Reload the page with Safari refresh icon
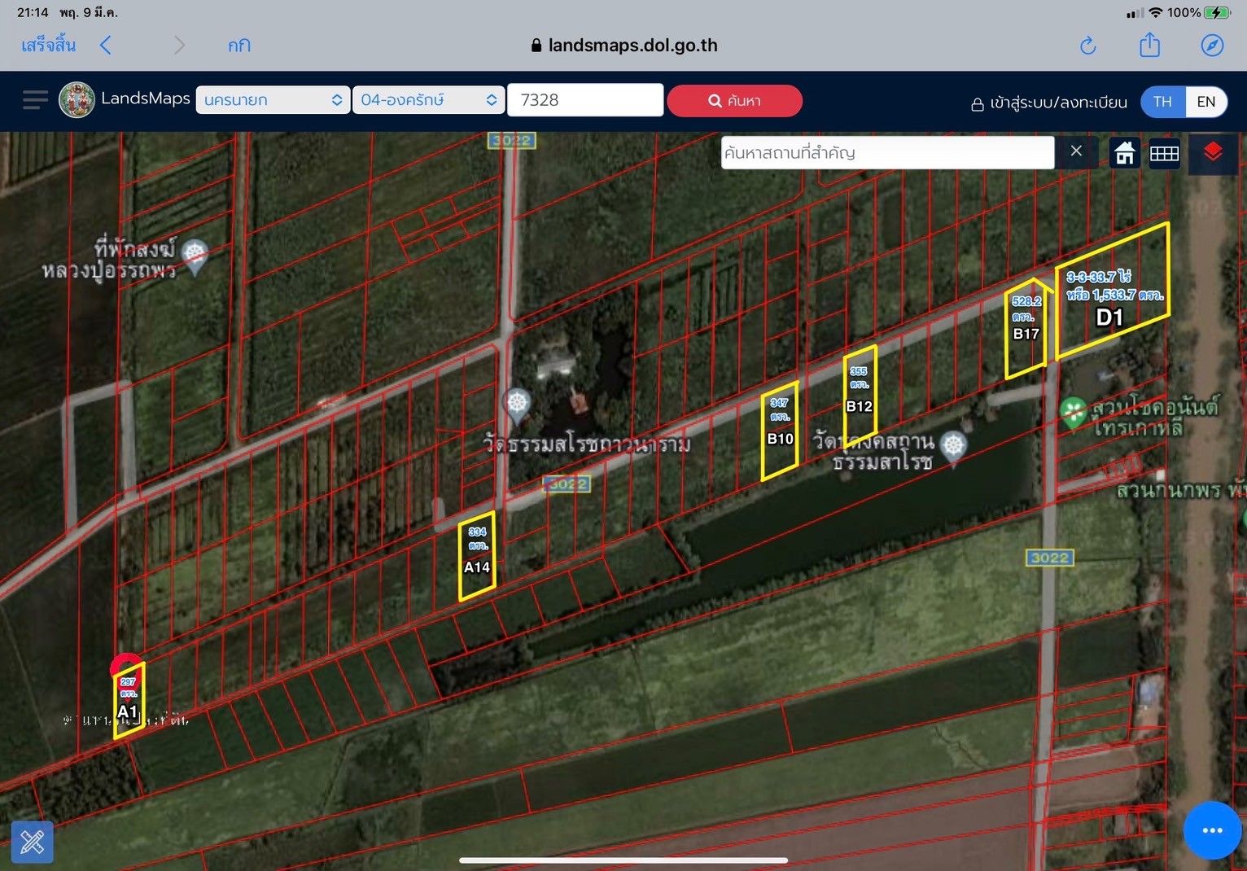 pyautogui.click(x=1087, y=46)
